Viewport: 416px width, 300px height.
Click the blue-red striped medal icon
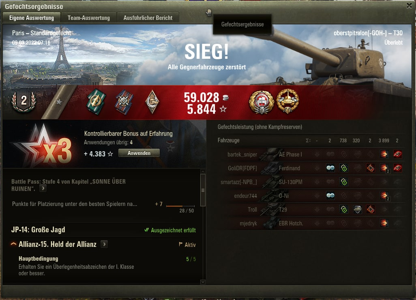[x=124, y=102]
